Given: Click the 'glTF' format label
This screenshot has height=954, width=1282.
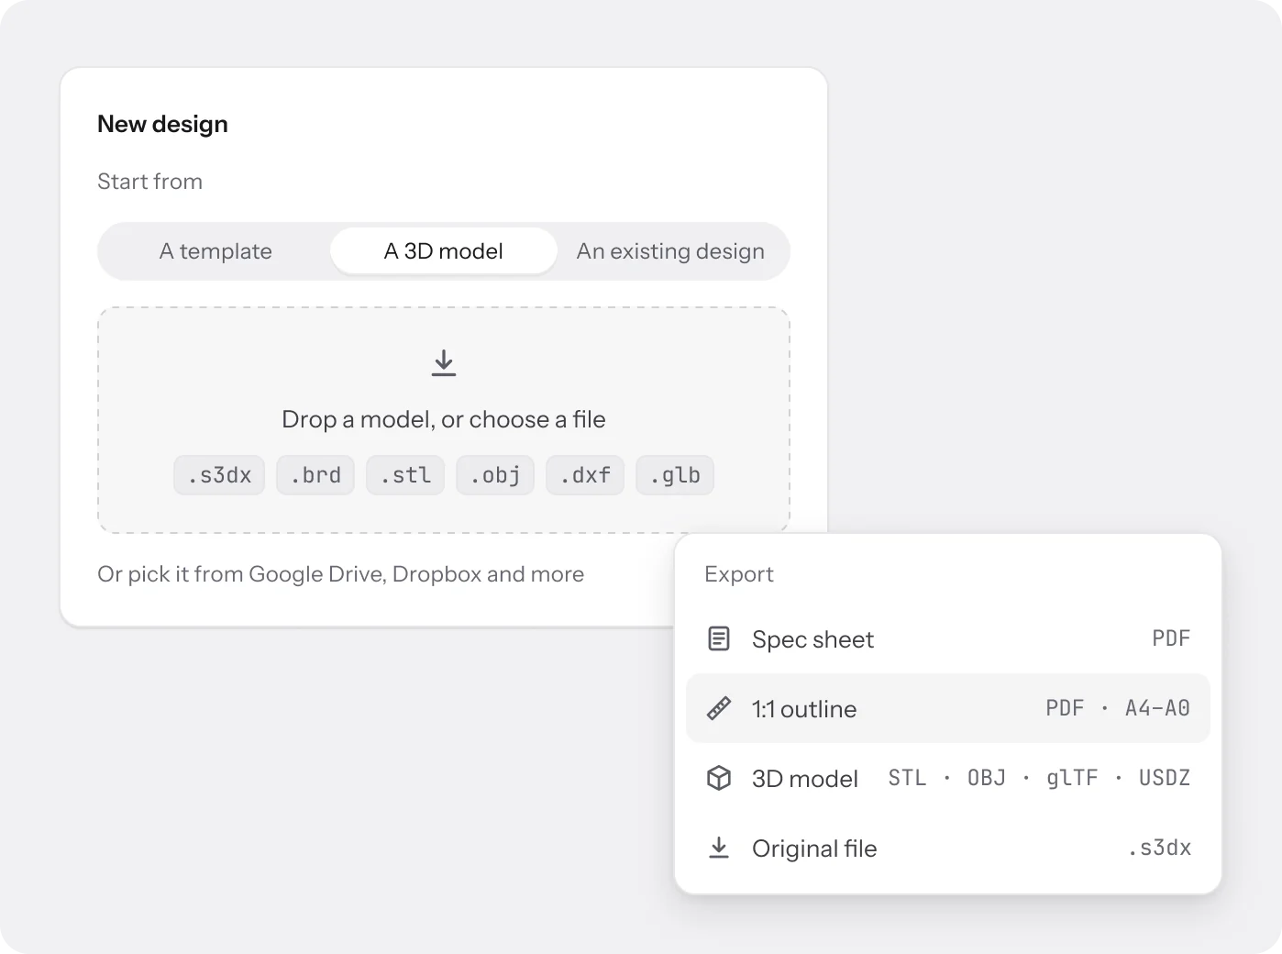Looking at the screenshot, I should 1072,778.
